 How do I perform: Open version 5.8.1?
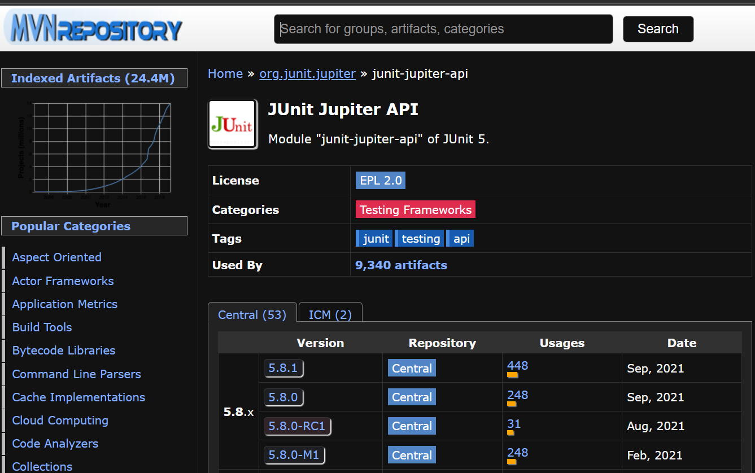pyautogui.click(x=283, y=368)
